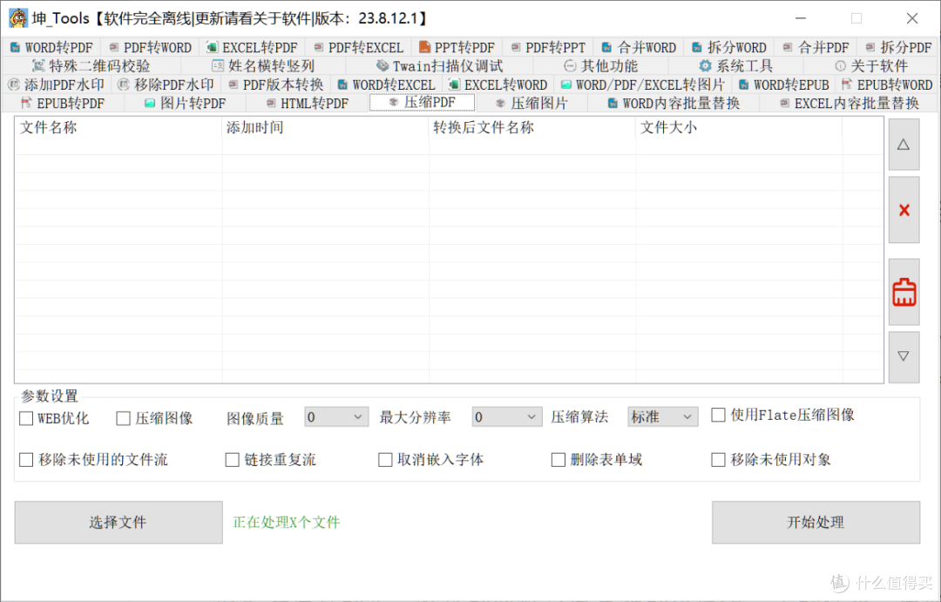Select the 拆分WORD tab
Image resolution: width=941 pixels, height=602 pixels.
tap(728, 47)
